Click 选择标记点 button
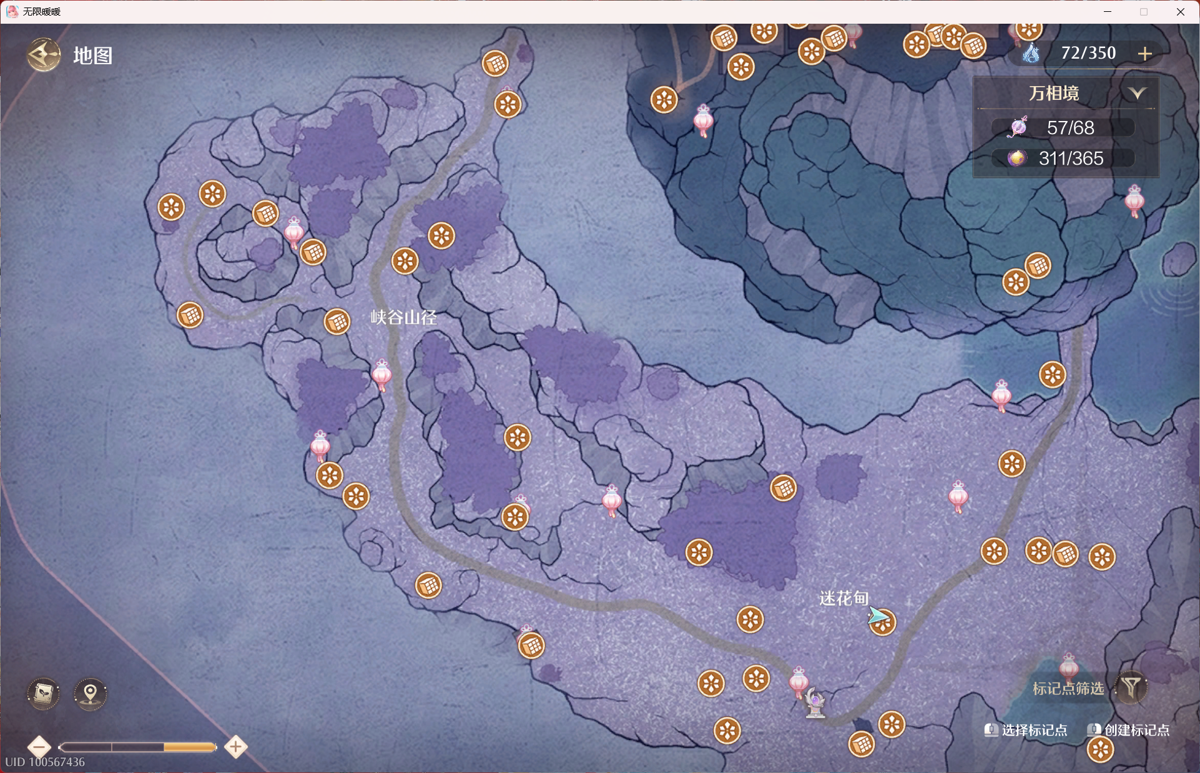 click(1026, 730)
